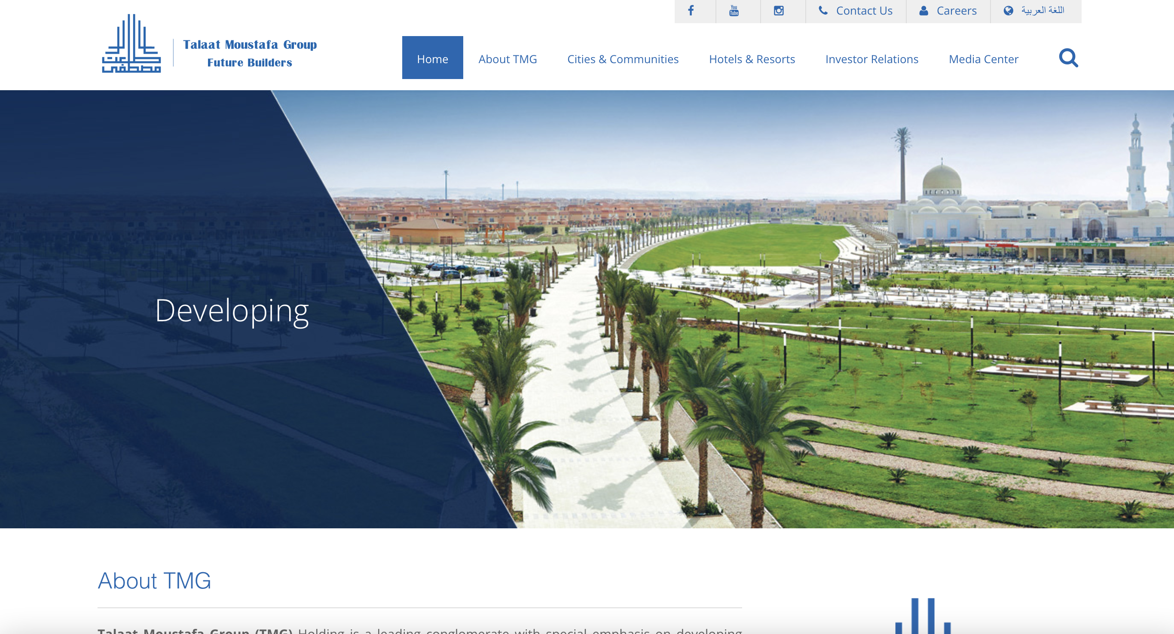The height and width of the screenshot is (634, 1174).
Task: Switch to Arabic language link
Action: [1042, 10]
